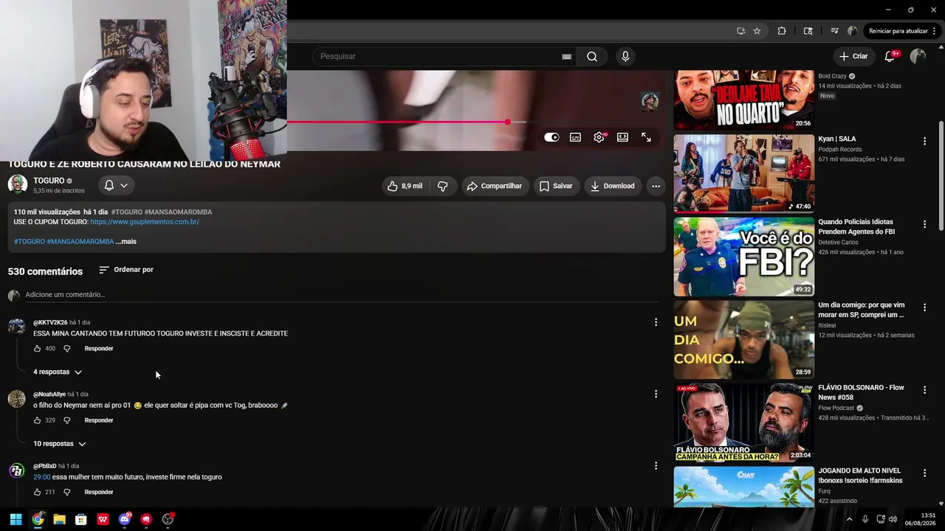Open the Ordenar por sort menu

(x=126, y=270)
